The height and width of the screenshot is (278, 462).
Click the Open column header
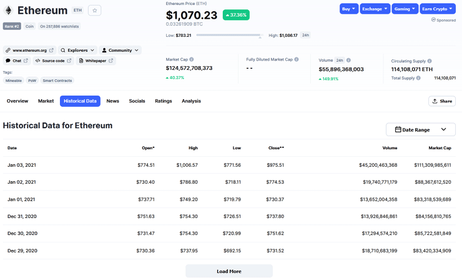pyautogui.click(x=148, y=148)
